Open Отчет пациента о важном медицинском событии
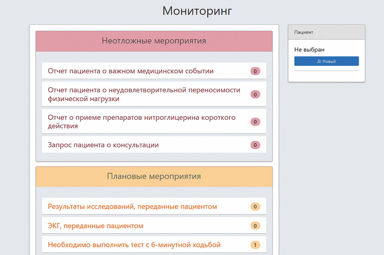Viewport: 384px width, 255px height. (131, 71)
